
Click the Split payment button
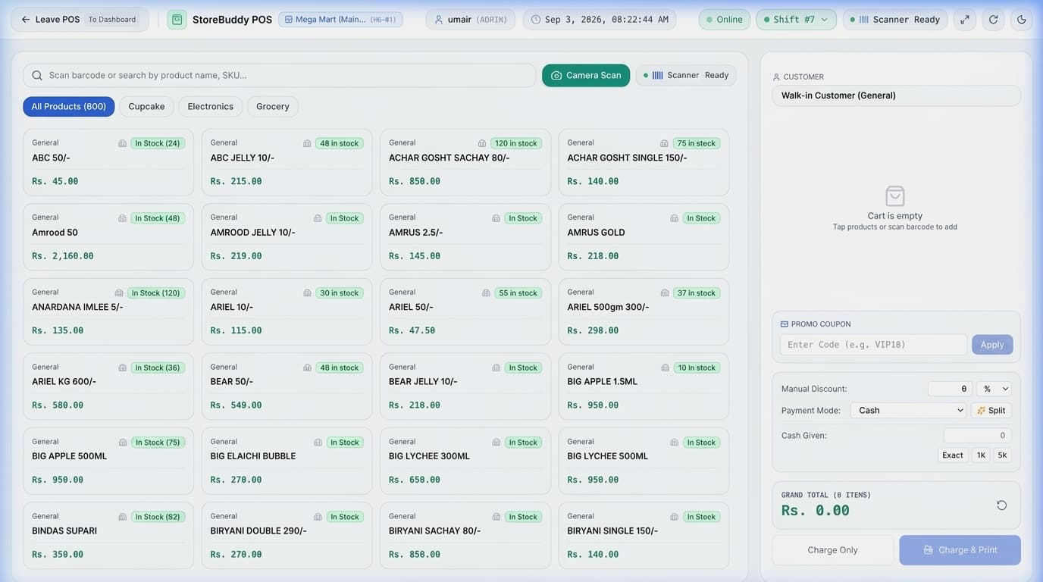click(991, 411)
